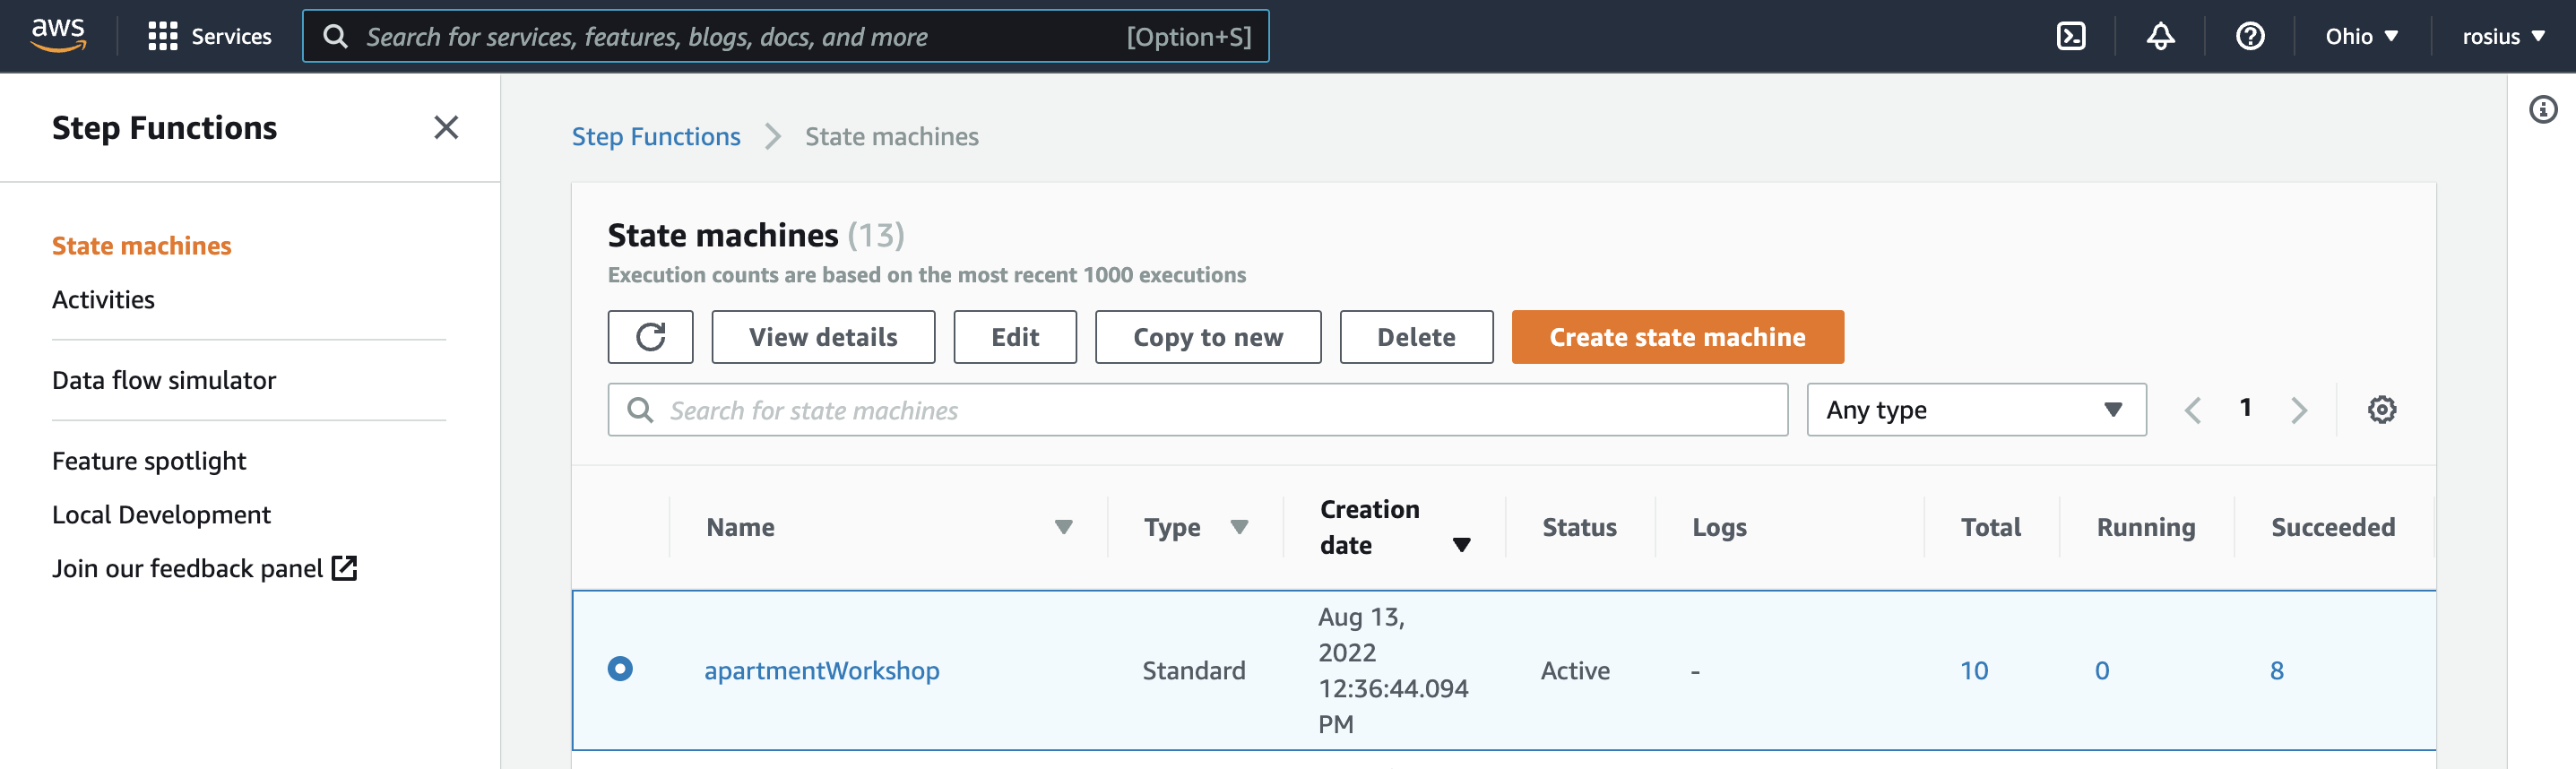Click the Total column header
Screen dimensions: 2576x769
pos(1990,527)
